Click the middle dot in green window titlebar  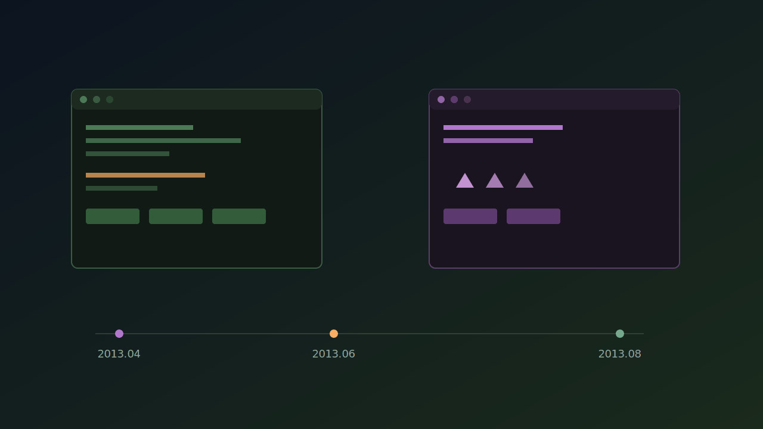[x=97, y=100]
